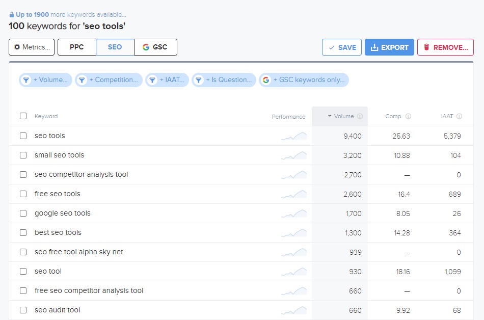The image size is (484, 320).
Task: Check 'free seo competitor analysis tool' checkbox
Action: pos(23,290)
